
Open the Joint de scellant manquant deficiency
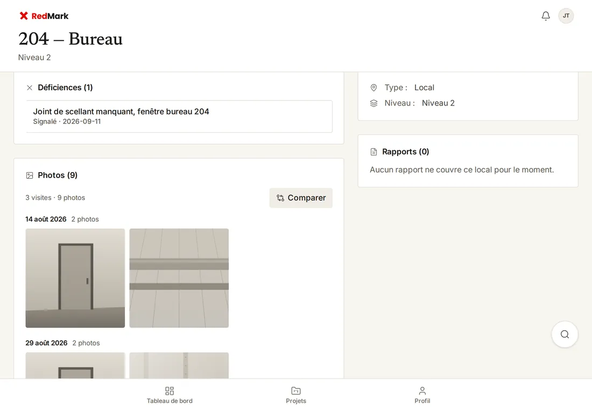[x=179, y=116]
